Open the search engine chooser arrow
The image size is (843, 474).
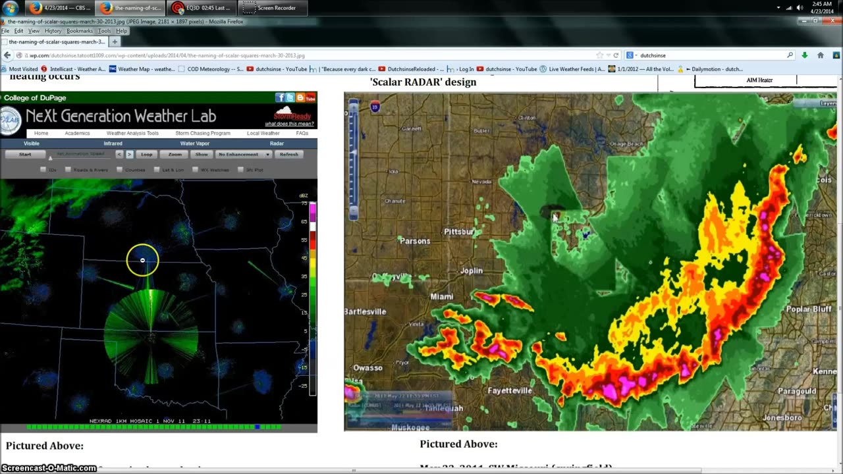coord(637,55)
